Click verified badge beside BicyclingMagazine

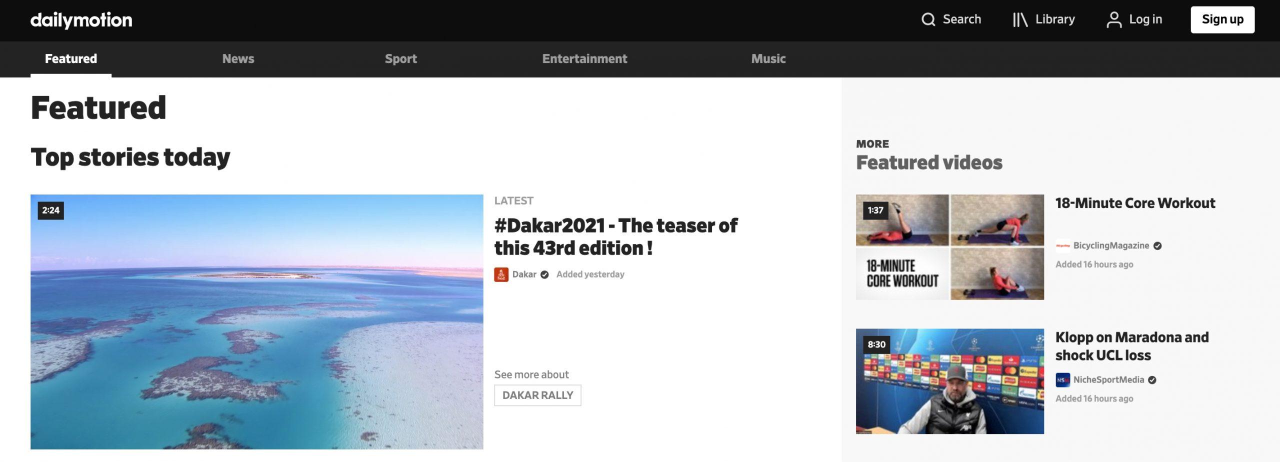coord(1157,245)
